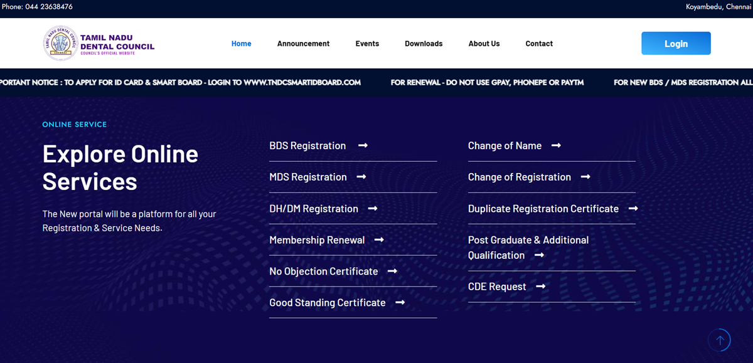Select No Objection Certificate link

323,271
